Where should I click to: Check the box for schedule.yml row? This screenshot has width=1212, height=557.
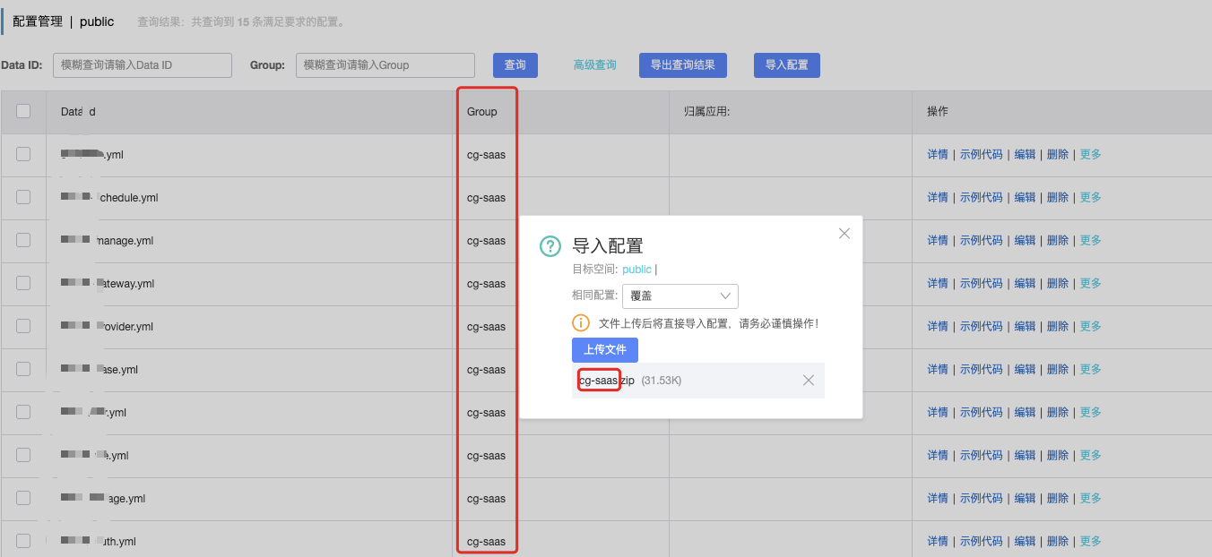23,197
